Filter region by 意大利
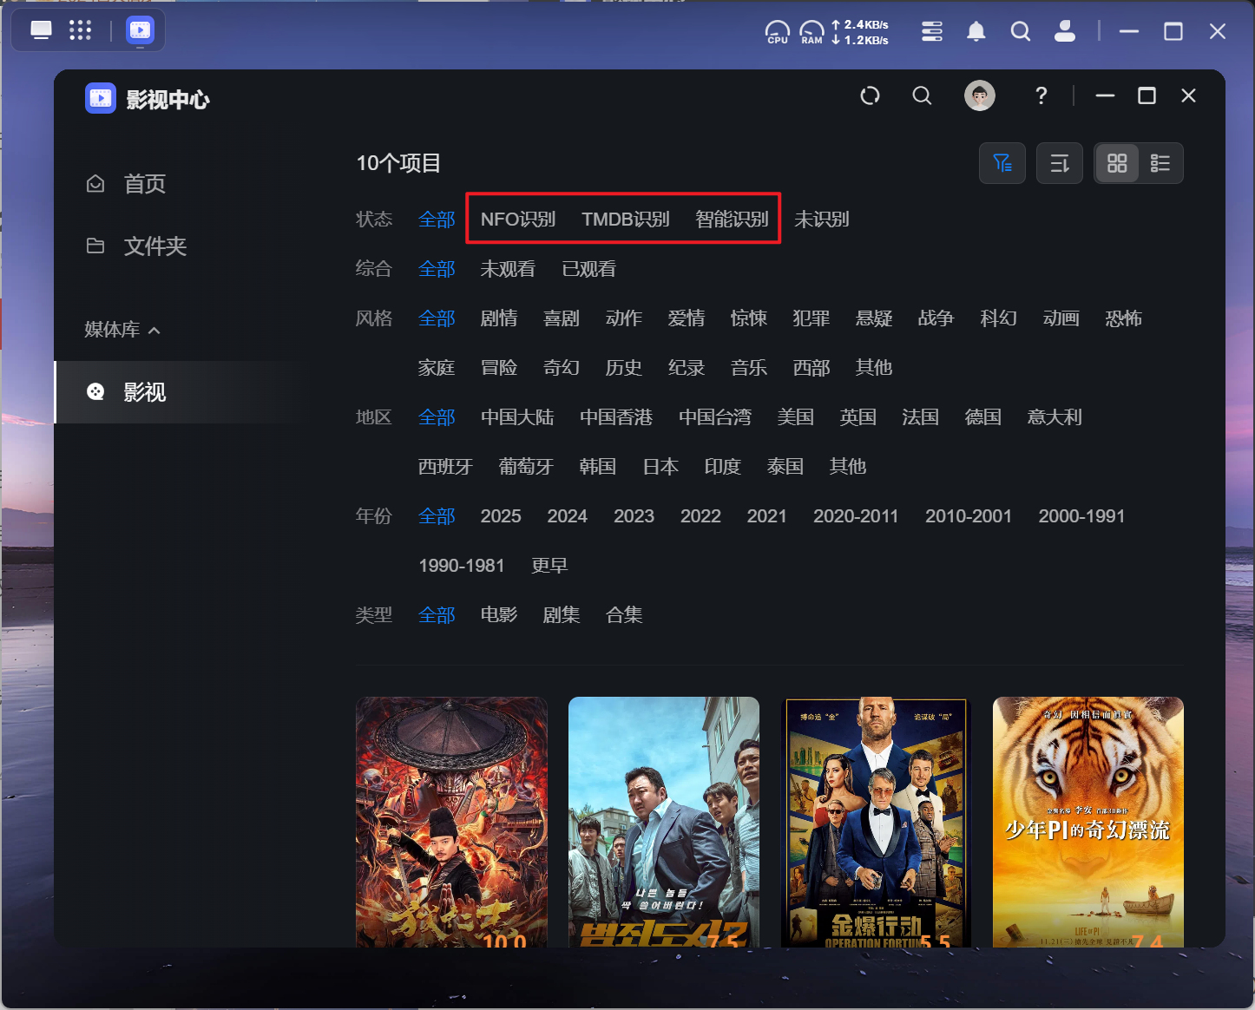Screen dimensions: 1255x1010 tap(1055, 417)
